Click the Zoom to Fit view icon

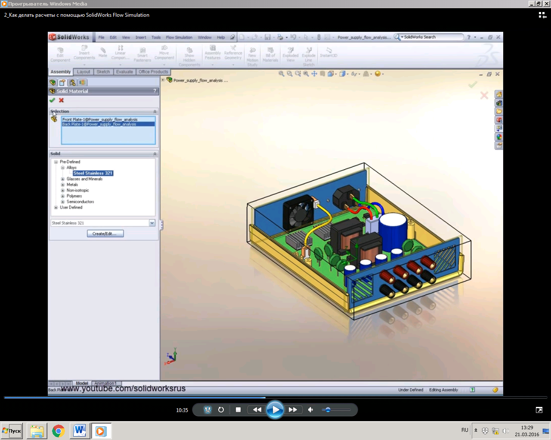click(282, 74)
